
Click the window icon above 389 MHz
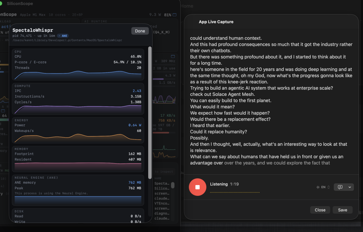(173, 56)
